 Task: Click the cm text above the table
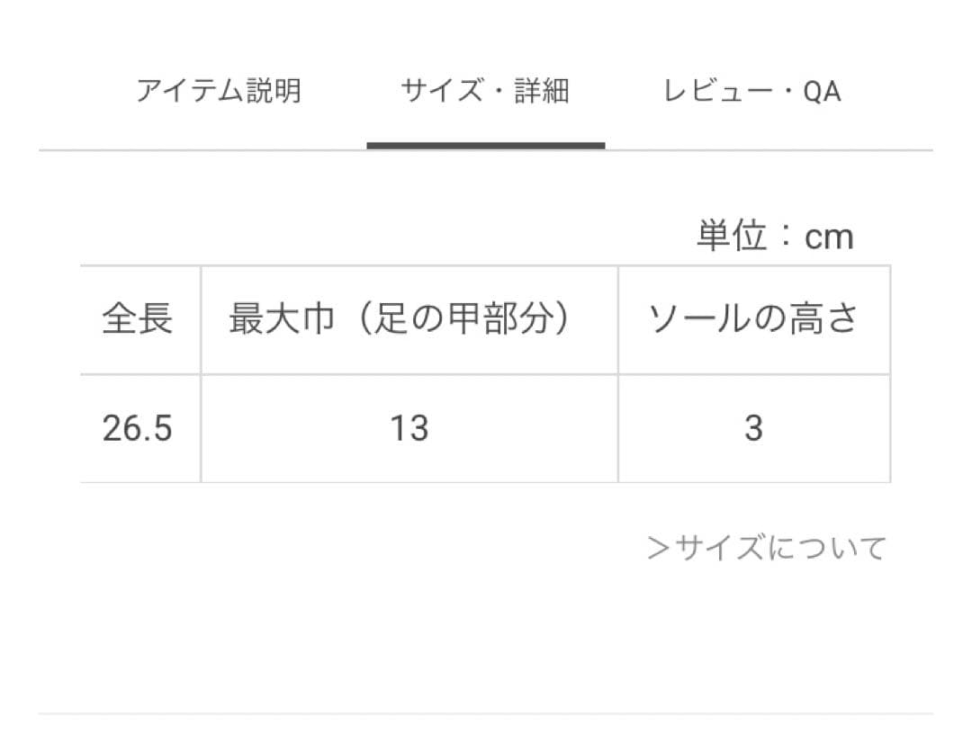(x=829, y=237)
